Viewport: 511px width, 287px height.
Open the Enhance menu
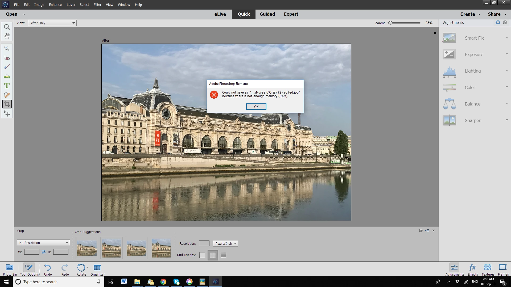pyautogui.click(x=55, y=5)
